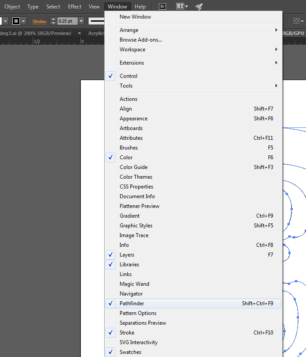
Task: Click the isolate selected object icon
Action: coord(296,21)
